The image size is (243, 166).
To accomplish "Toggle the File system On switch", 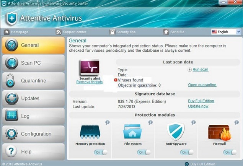I will (x=144, y=152).
